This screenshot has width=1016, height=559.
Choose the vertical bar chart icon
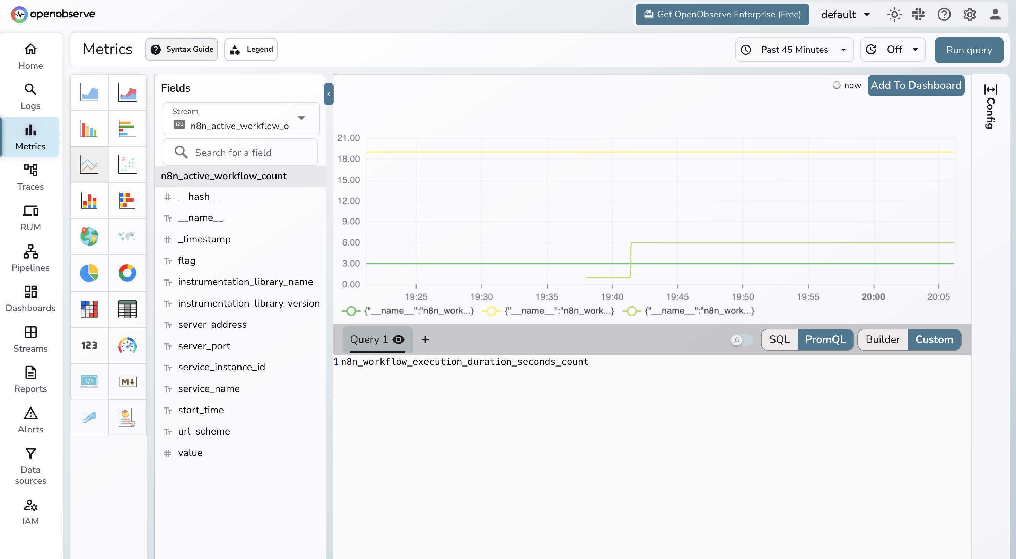tap(89, 129)
